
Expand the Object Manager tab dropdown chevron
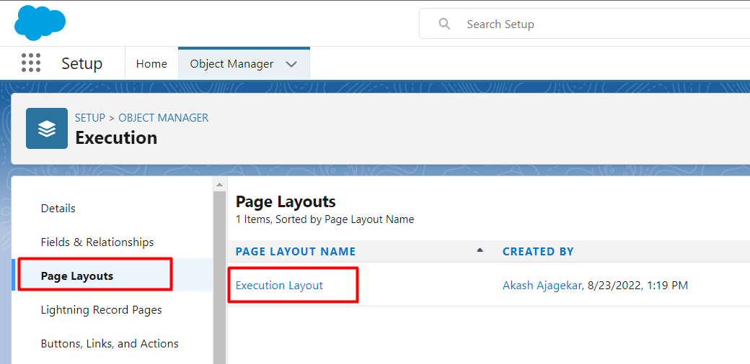click(291, 64)
